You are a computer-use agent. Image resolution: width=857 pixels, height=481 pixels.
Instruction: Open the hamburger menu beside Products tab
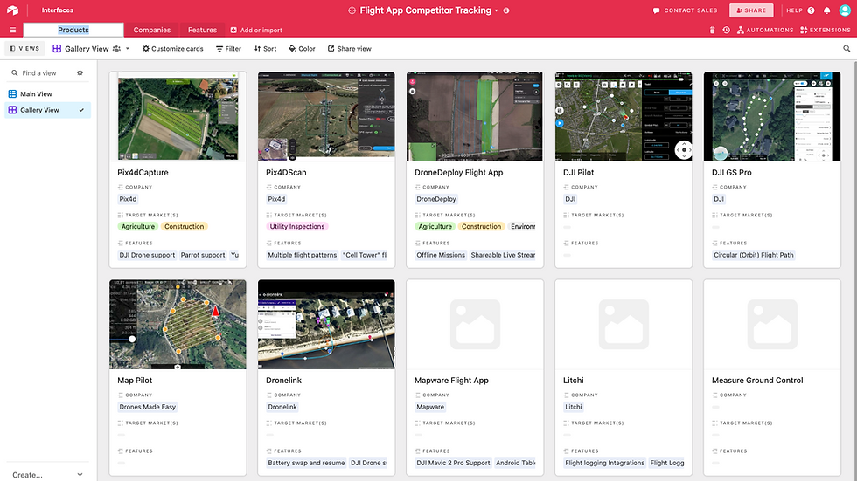pos(12,30)
